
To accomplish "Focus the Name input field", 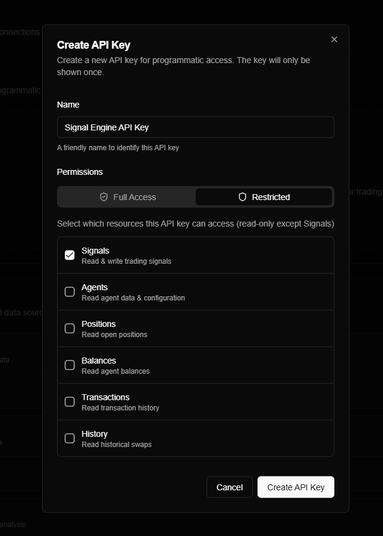I will (195, 127).
